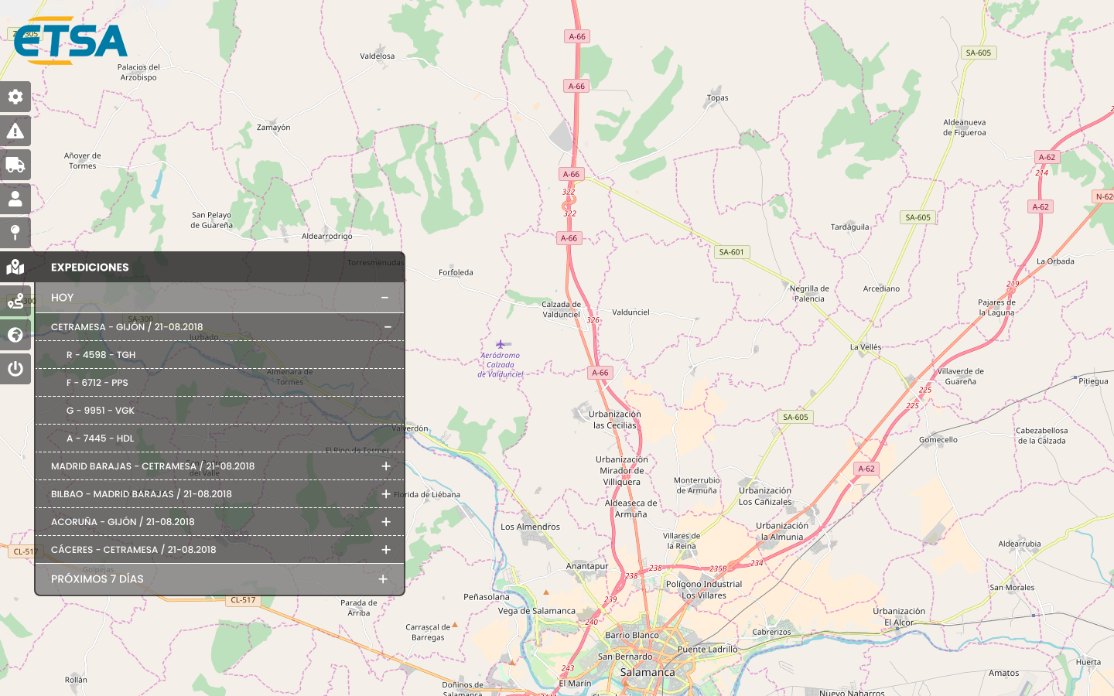Click the Aeródromo Calzada de Valdunciel marker
This screenshot has width=1114, height=696.
tap(501, 344)
